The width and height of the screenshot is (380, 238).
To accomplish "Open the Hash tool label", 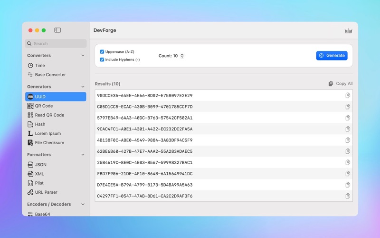I will [40, 124].
